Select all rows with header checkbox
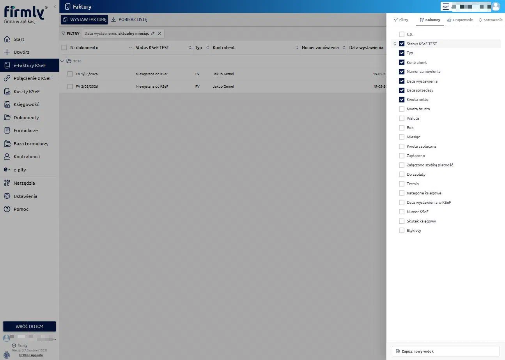This screenshot has width=505, height=360. pos(64,48)
